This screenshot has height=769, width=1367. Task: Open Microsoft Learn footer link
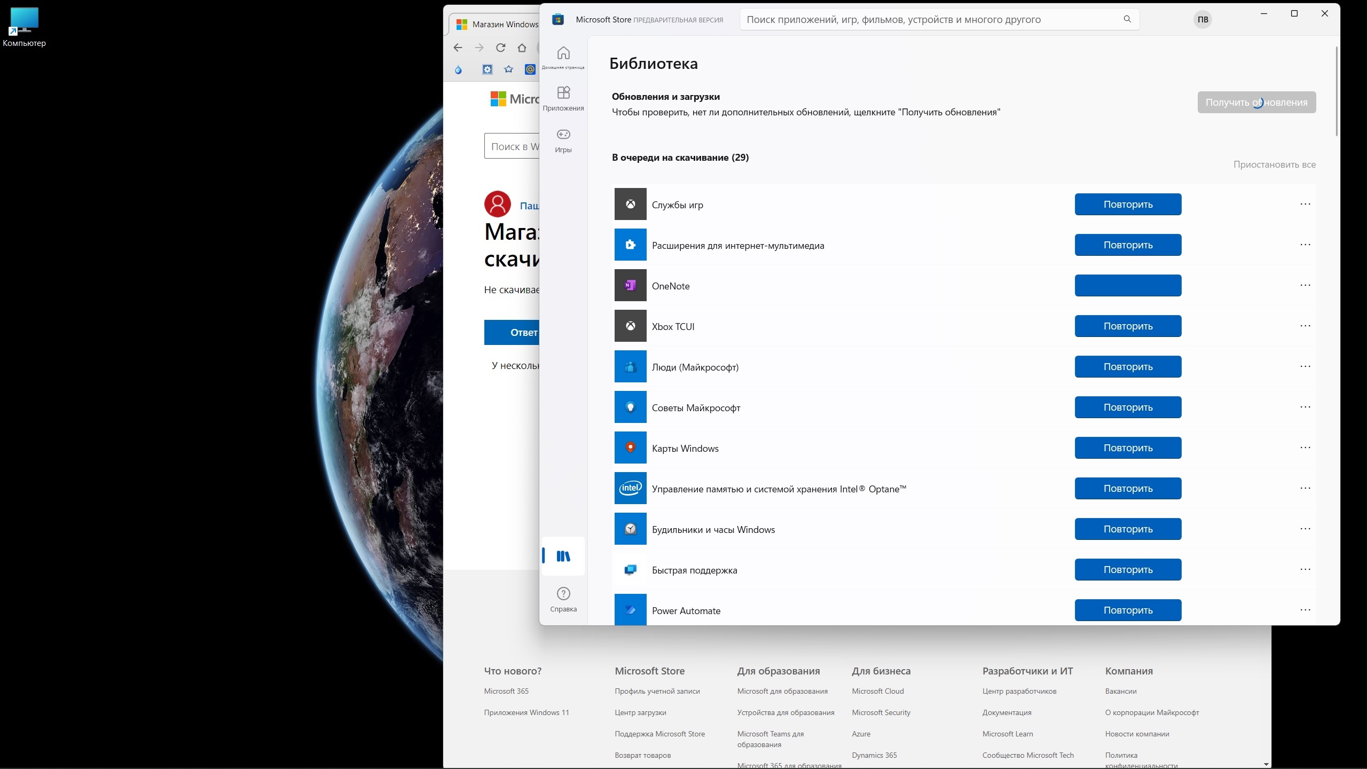tap(1008, 734)
